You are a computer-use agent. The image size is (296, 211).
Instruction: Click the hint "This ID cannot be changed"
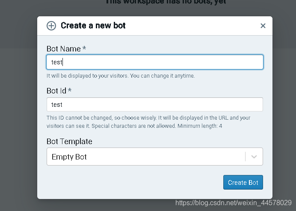(80, 118)
